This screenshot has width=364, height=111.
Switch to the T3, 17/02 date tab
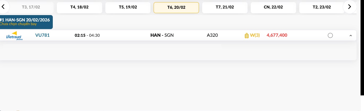(31, 7)
